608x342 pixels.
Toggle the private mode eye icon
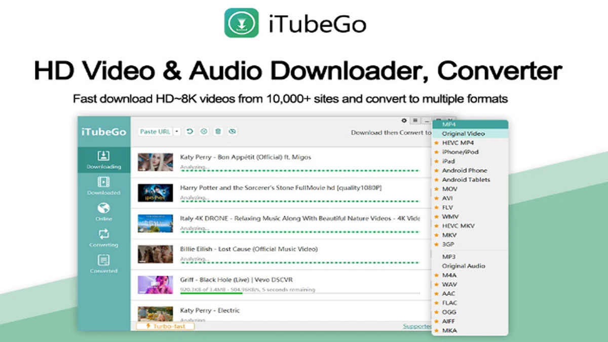click(232, 131)
